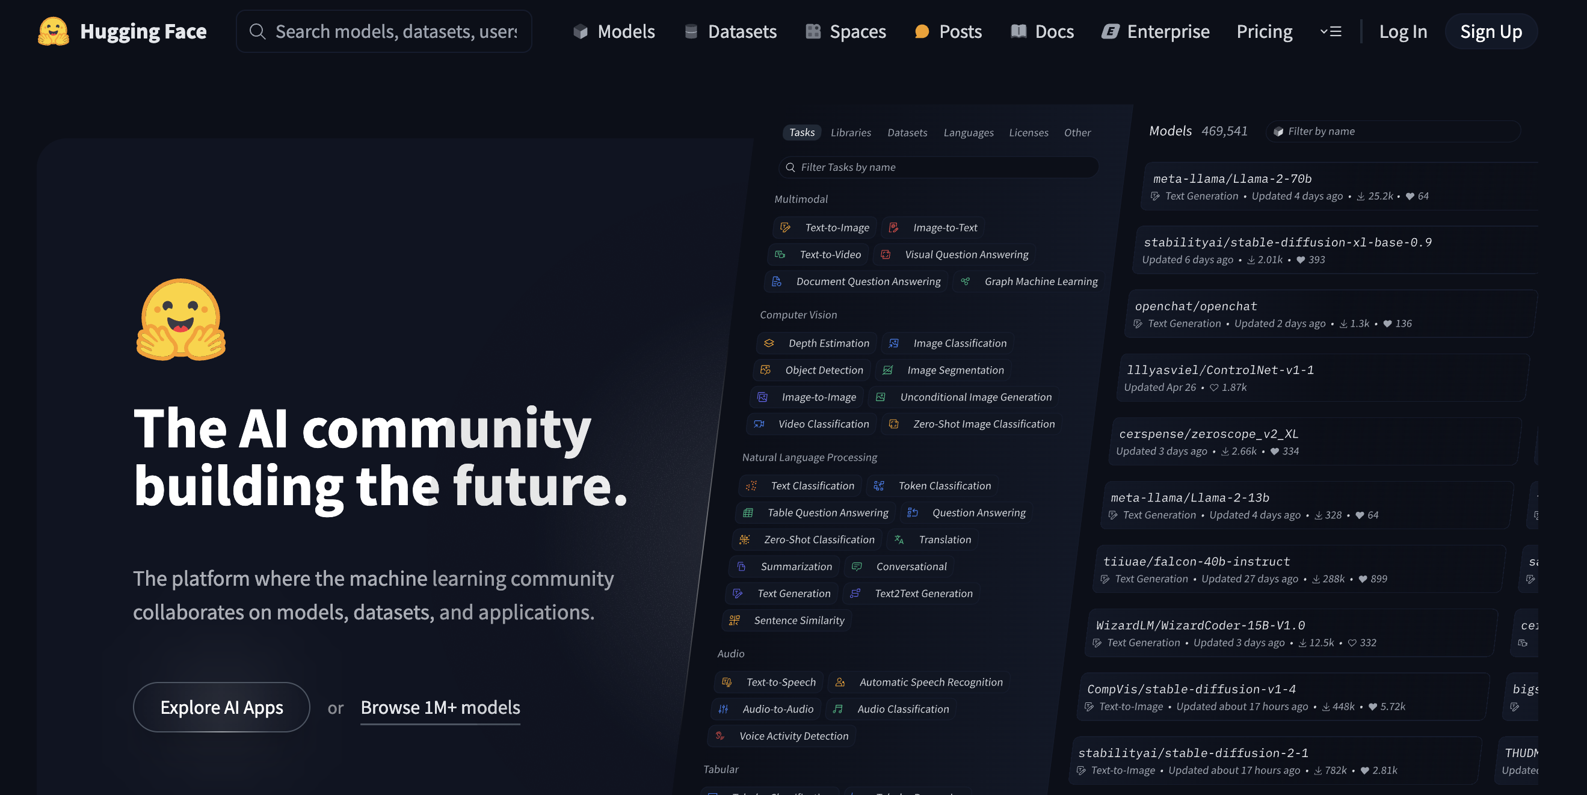Image resolution: width=1587 pixels, height=795 pixels.
Task: Click the search magnifier icon
Action: [257, 31]
